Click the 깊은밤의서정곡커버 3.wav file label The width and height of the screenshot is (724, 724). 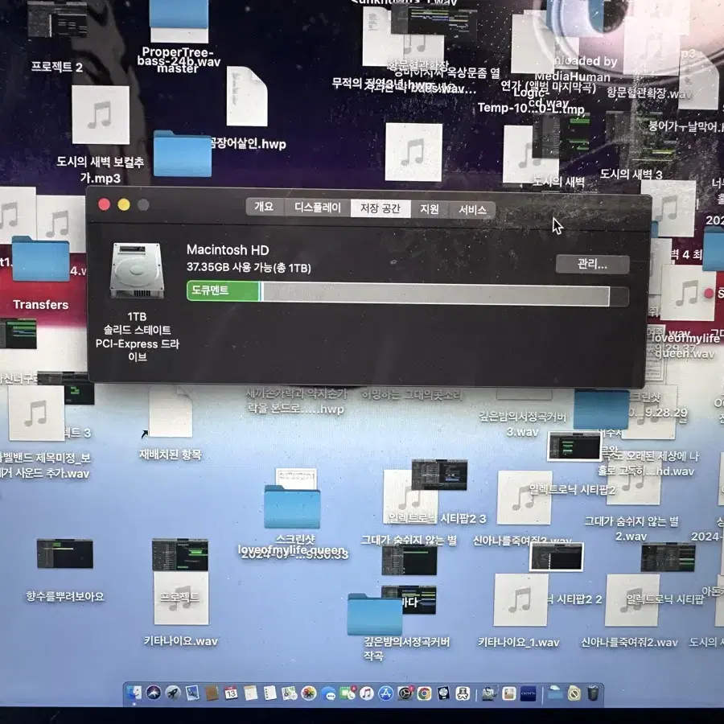(522, 424)
